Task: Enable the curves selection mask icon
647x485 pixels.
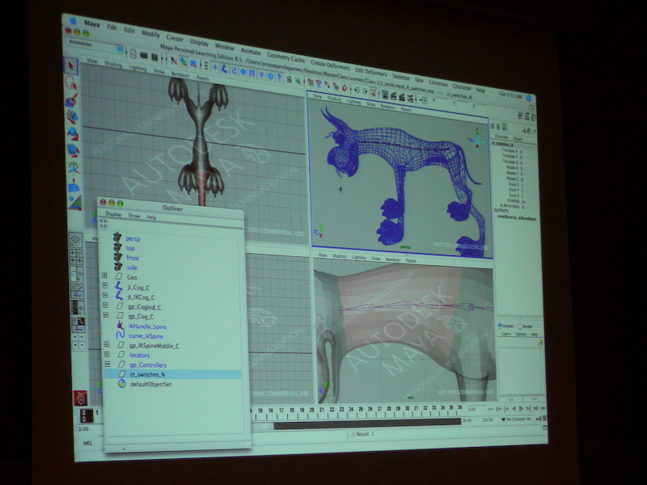Action: point(234,70)
